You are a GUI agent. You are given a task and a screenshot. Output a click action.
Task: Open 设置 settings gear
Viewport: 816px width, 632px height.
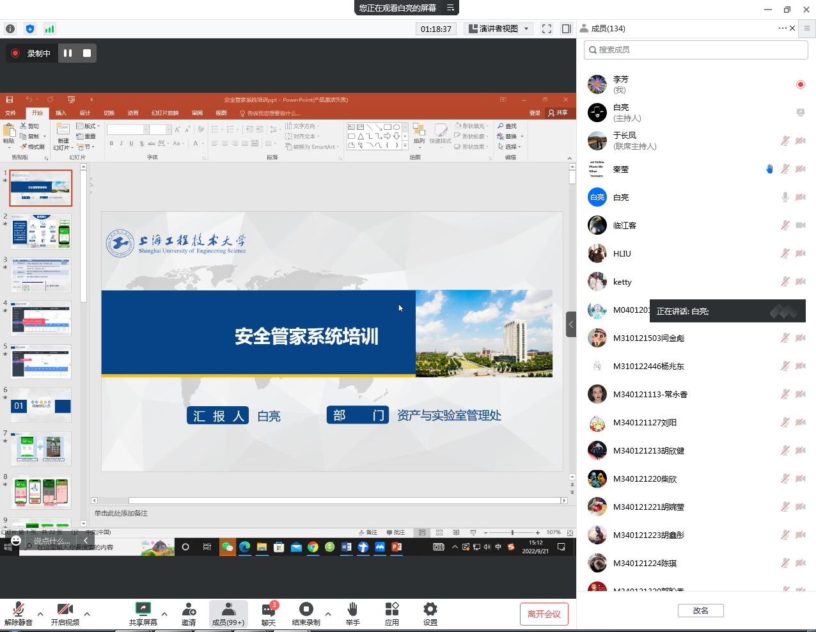click(430, 613)
